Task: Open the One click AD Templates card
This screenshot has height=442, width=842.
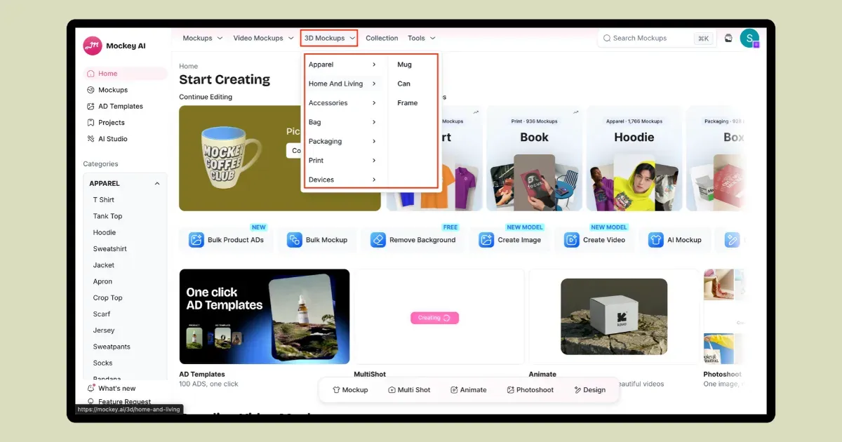Action: coord(265,316)
